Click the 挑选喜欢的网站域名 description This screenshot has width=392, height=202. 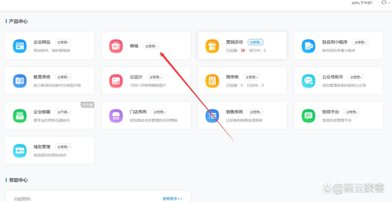coord(50,155)
